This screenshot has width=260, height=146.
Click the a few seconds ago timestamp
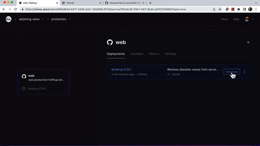pos(123,74)
